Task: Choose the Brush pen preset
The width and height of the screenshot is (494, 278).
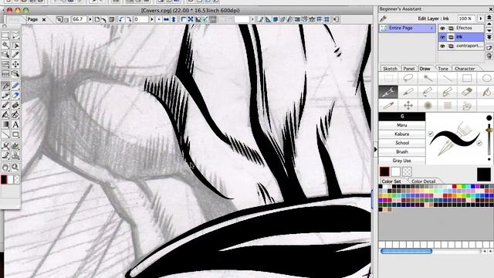Action: tap(402, 151)
